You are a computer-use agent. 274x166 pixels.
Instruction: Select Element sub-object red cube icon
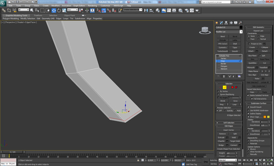[236, 87]
